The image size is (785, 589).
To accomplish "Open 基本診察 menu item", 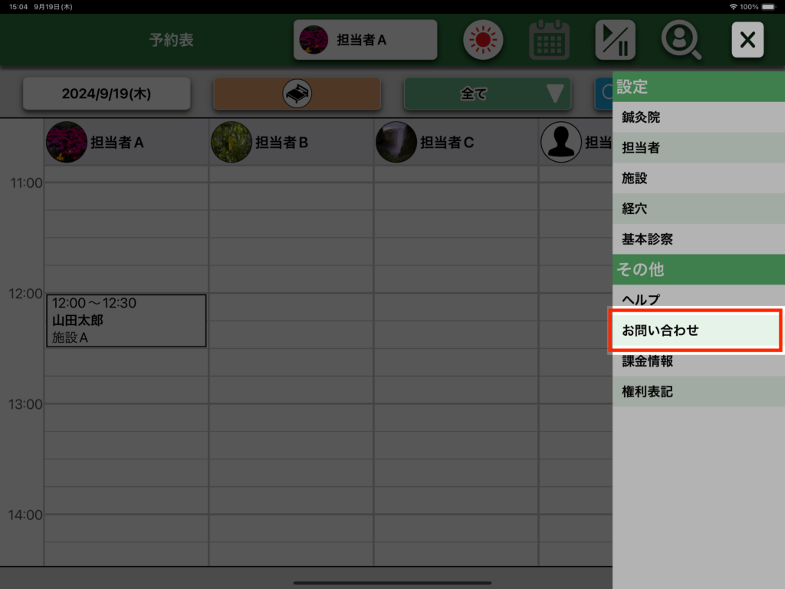I will [x=698, y=239].
